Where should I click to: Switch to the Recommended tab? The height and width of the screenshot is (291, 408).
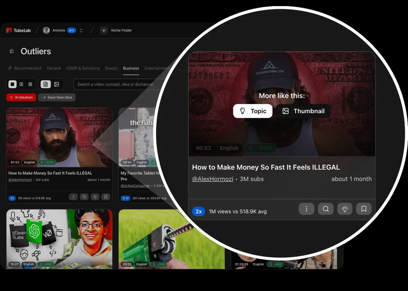click(25, 68)
